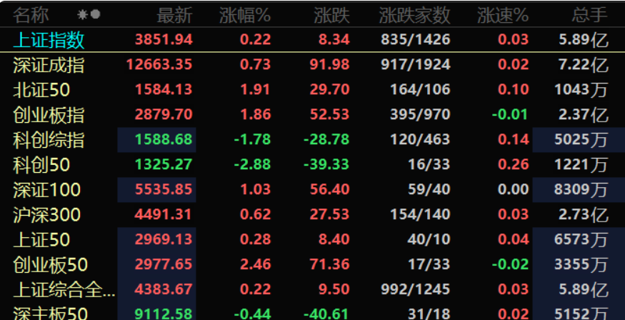This screenshot has height=320, width=625.
Task: Click the 120/463 advancers/decliners cell
Action: coord(420,139)
